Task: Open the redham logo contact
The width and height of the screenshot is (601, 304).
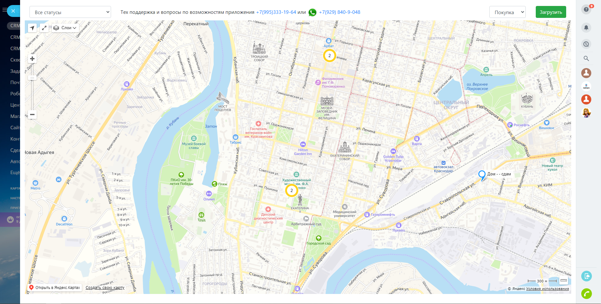Action: click(586, 86)
